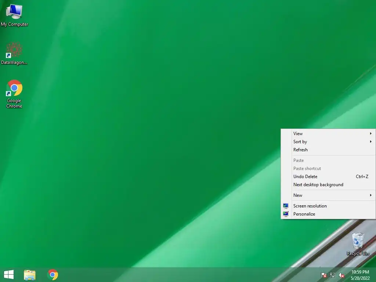This screenshot has height=282, width=376.
Task: Open the clock showing 10:59 PM
Action: click(x=360, y=275)
